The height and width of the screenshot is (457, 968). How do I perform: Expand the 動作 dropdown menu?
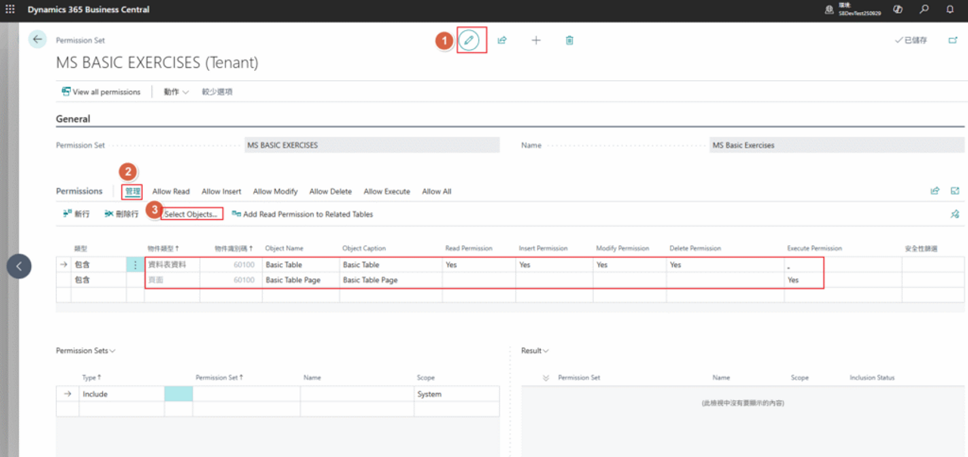coord(175,92)
